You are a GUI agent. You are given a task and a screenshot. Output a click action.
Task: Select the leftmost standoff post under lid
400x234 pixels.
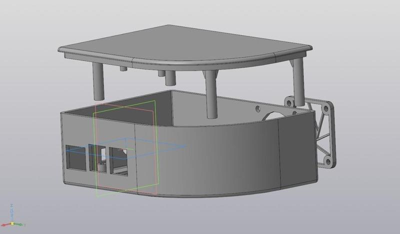pyautogui.click(x=98, y=81)
